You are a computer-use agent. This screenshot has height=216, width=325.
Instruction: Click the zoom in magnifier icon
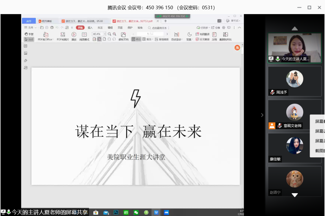point(114,34)
